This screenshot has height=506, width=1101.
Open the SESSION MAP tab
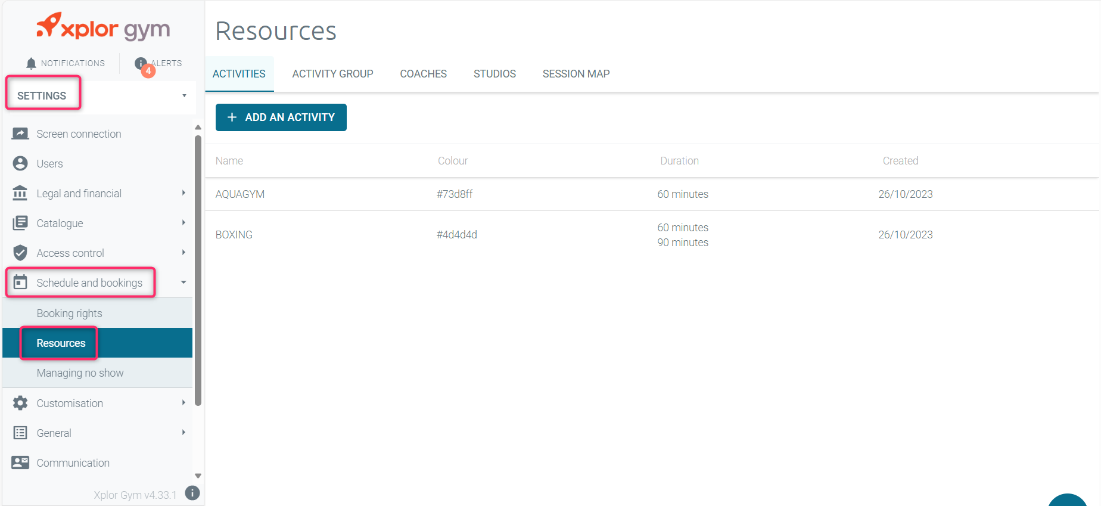[x=576, y=74]
